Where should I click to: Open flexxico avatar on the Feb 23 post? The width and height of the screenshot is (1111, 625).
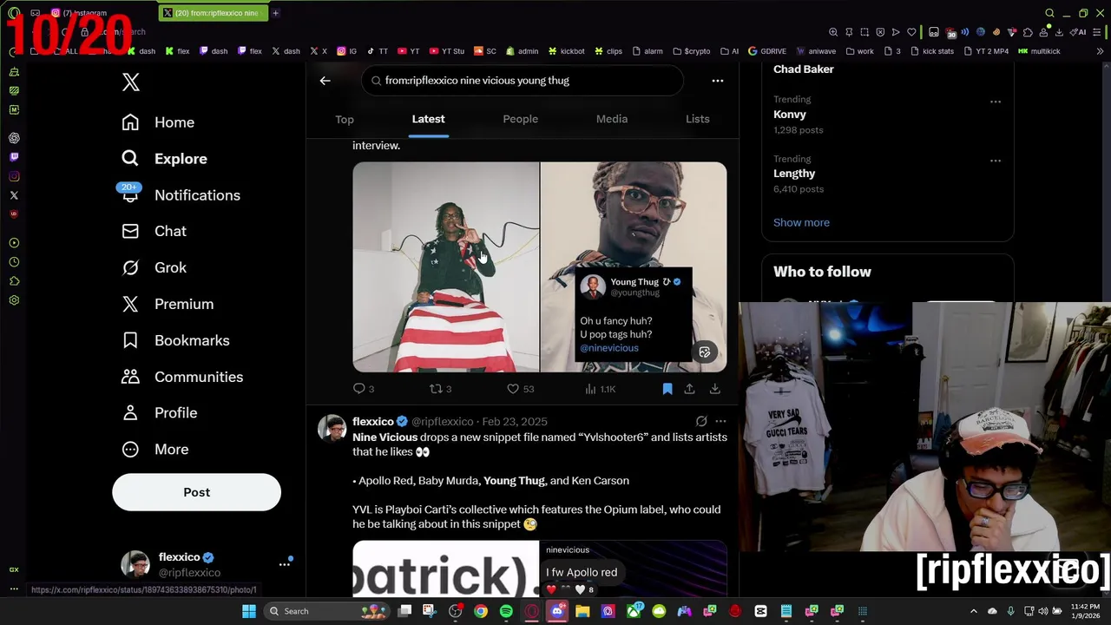pyautogui.click(x=332, y=428)
